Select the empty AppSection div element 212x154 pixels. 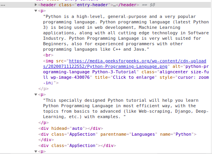(77, 145)
